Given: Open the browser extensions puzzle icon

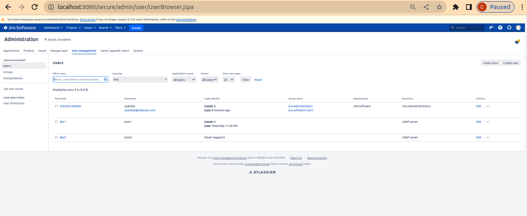Looking at the screenshot, I should [456, 7].
